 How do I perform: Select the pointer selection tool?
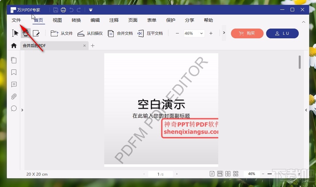click(15, 33)
